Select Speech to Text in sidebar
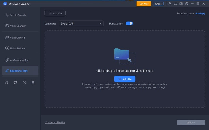 coord(20,71)
